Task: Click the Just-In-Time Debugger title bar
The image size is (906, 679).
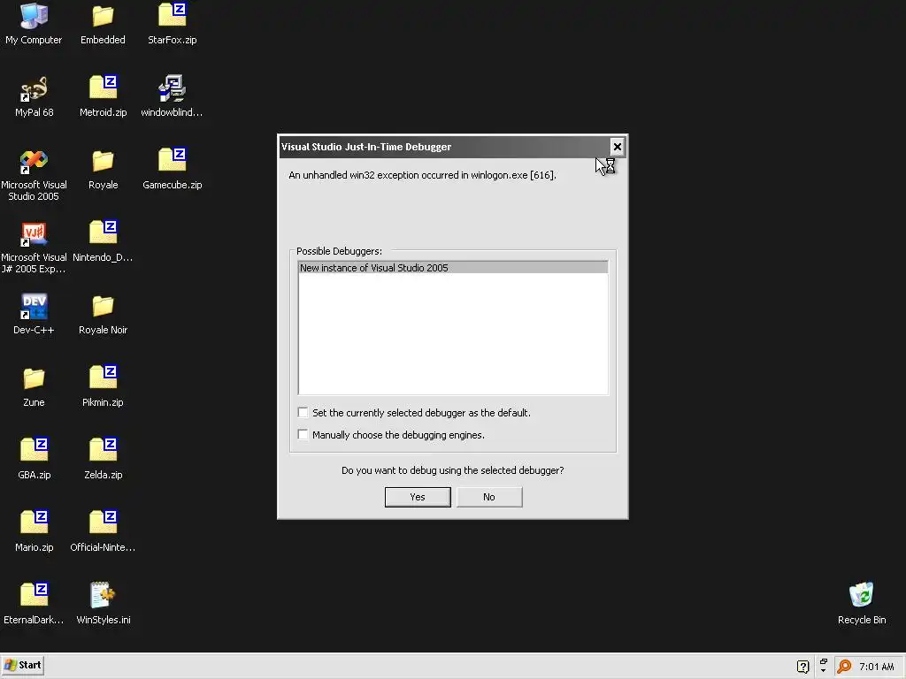Action: click(x=444, y=147)
